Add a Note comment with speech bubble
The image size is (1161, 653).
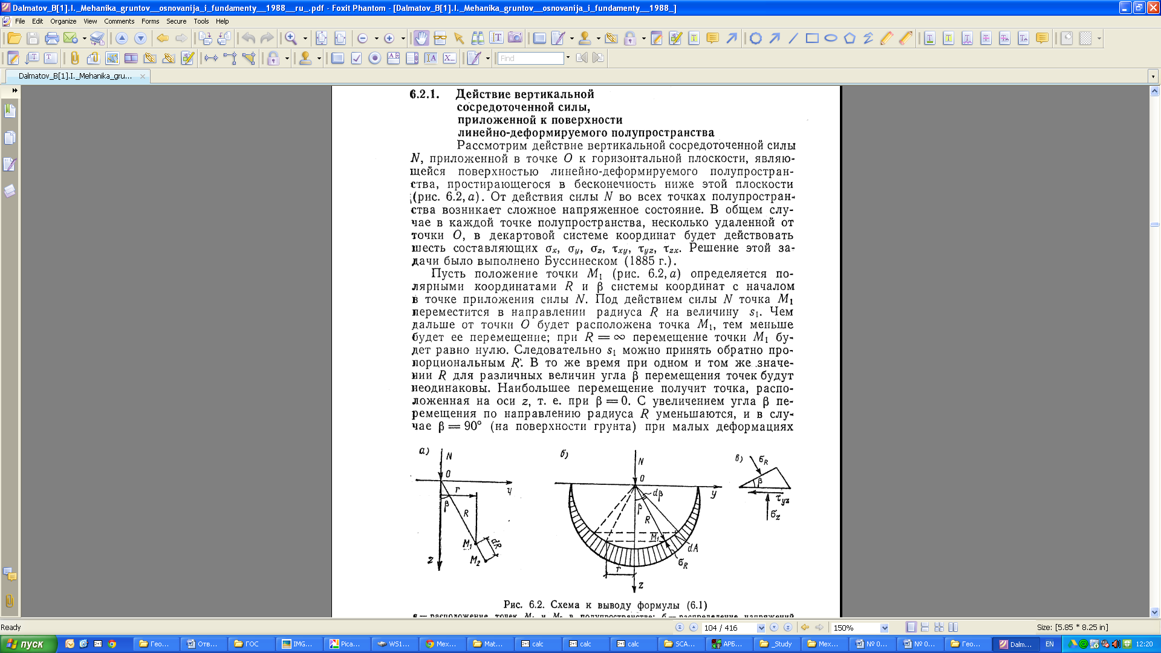[x=712, y=39]
